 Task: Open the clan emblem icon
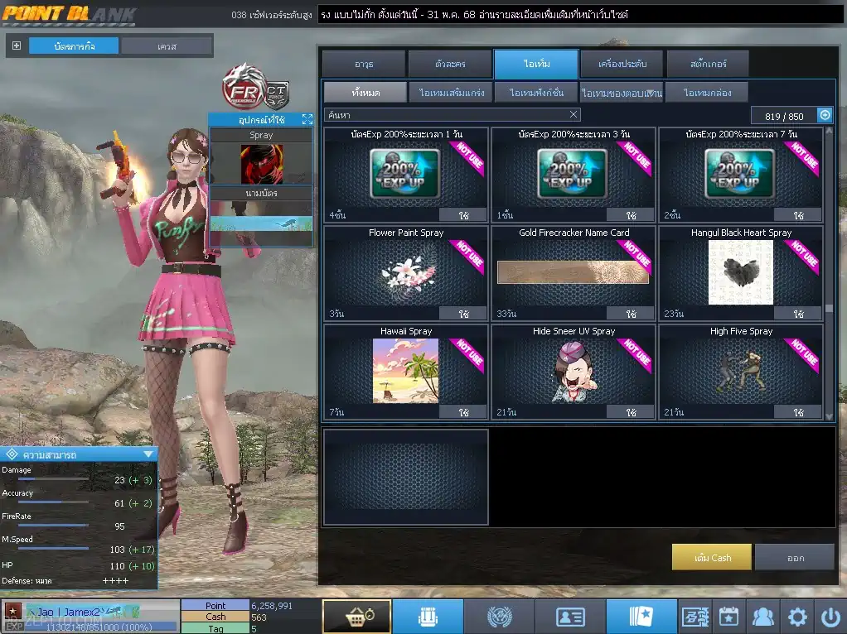coord(499,616)
